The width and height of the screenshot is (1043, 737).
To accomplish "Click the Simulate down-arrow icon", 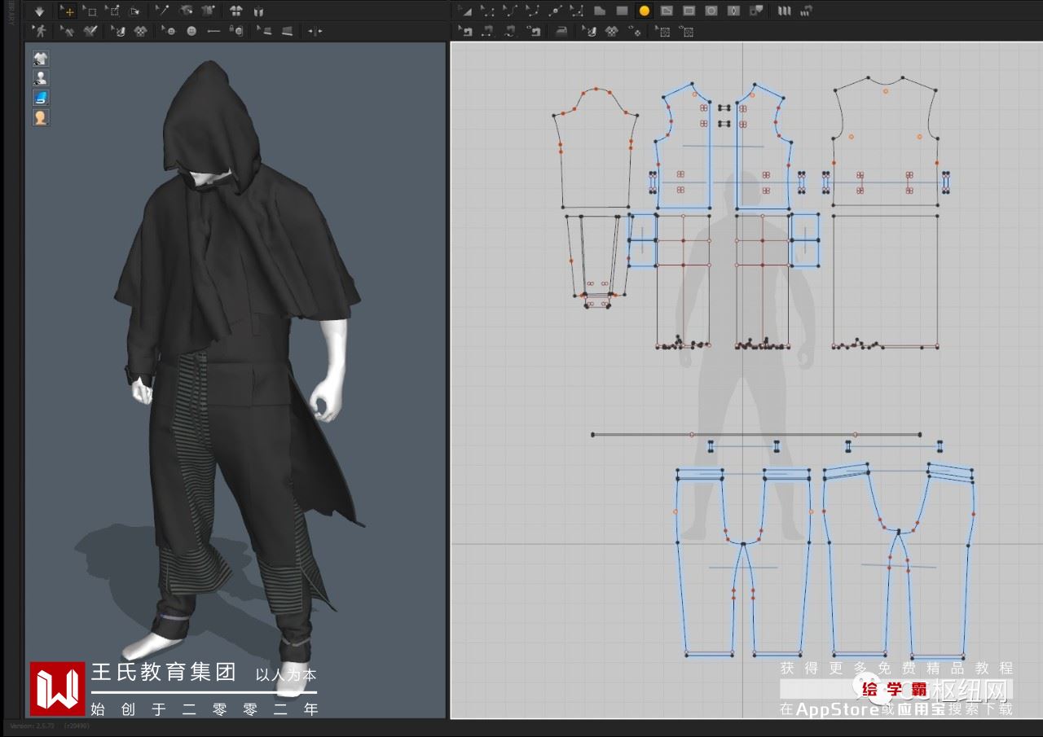I will coord(38,11).
